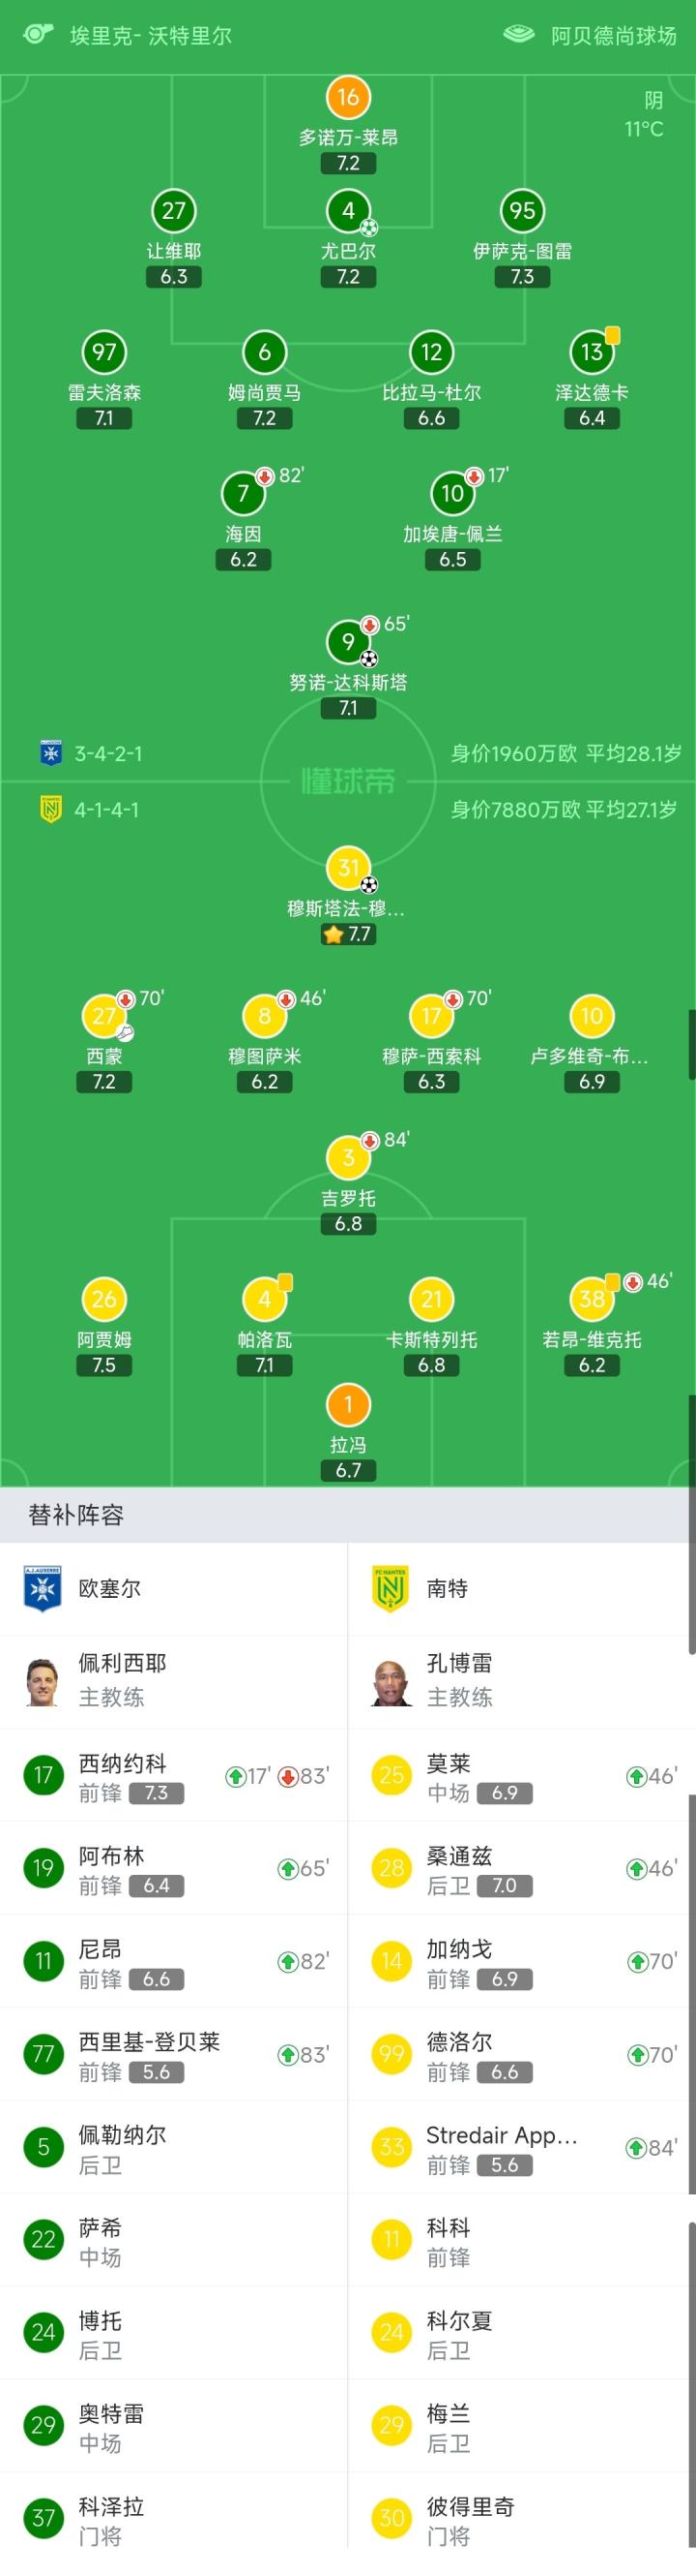Tap the 阿贝德尚球场 stadium name

pos(613,36)
